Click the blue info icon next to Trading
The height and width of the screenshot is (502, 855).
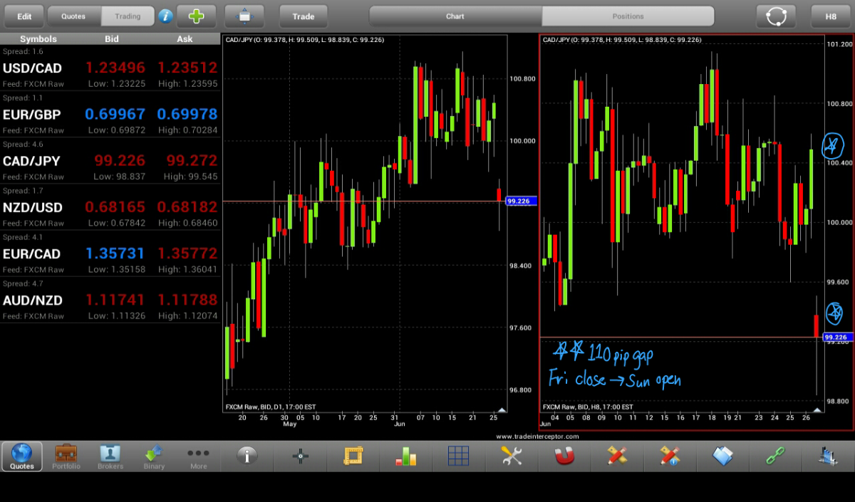(165, 16)
